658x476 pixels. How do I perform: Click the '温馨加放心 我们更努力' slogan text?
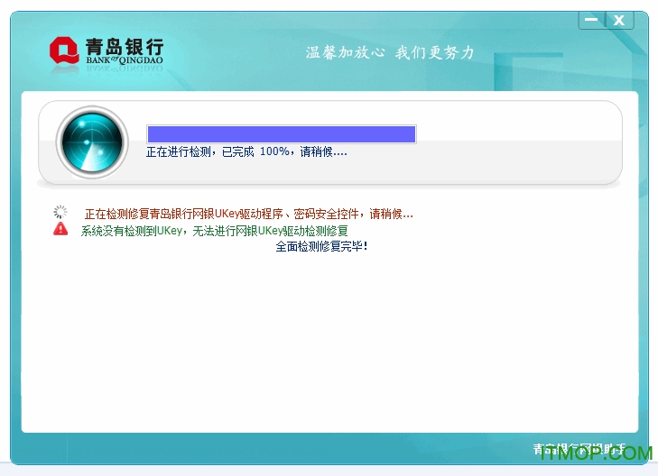(x=390, y=53)
